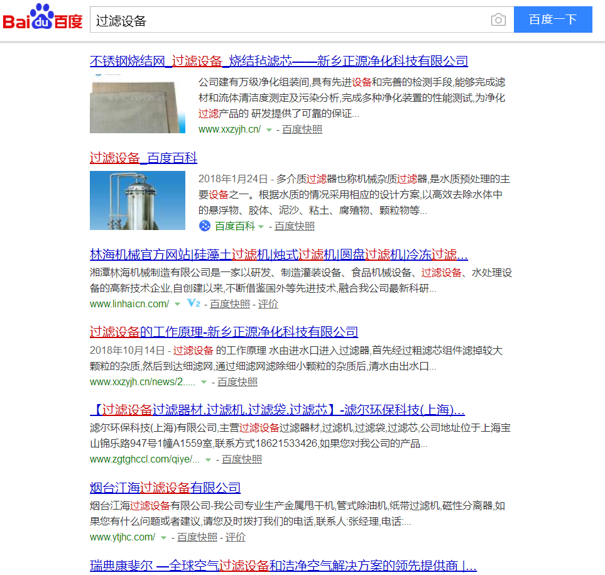Expand dropdown arrow next to www.zgtghccl.com/qiye/
This screenshot has width=605, height=575.
(x=208, y=459)
